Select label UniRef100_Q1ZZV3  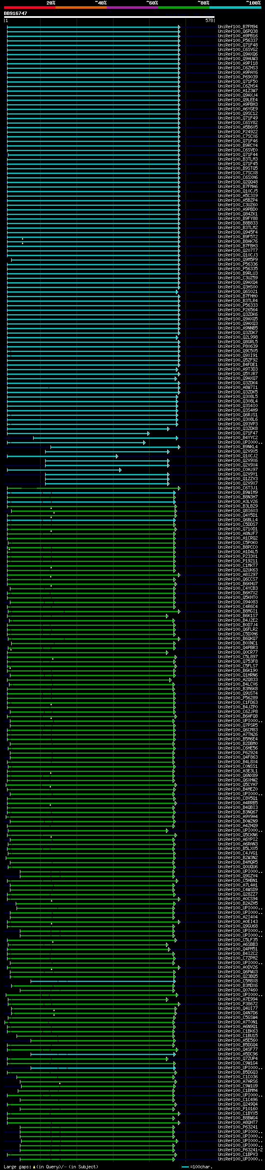click(x=238, y=479)
